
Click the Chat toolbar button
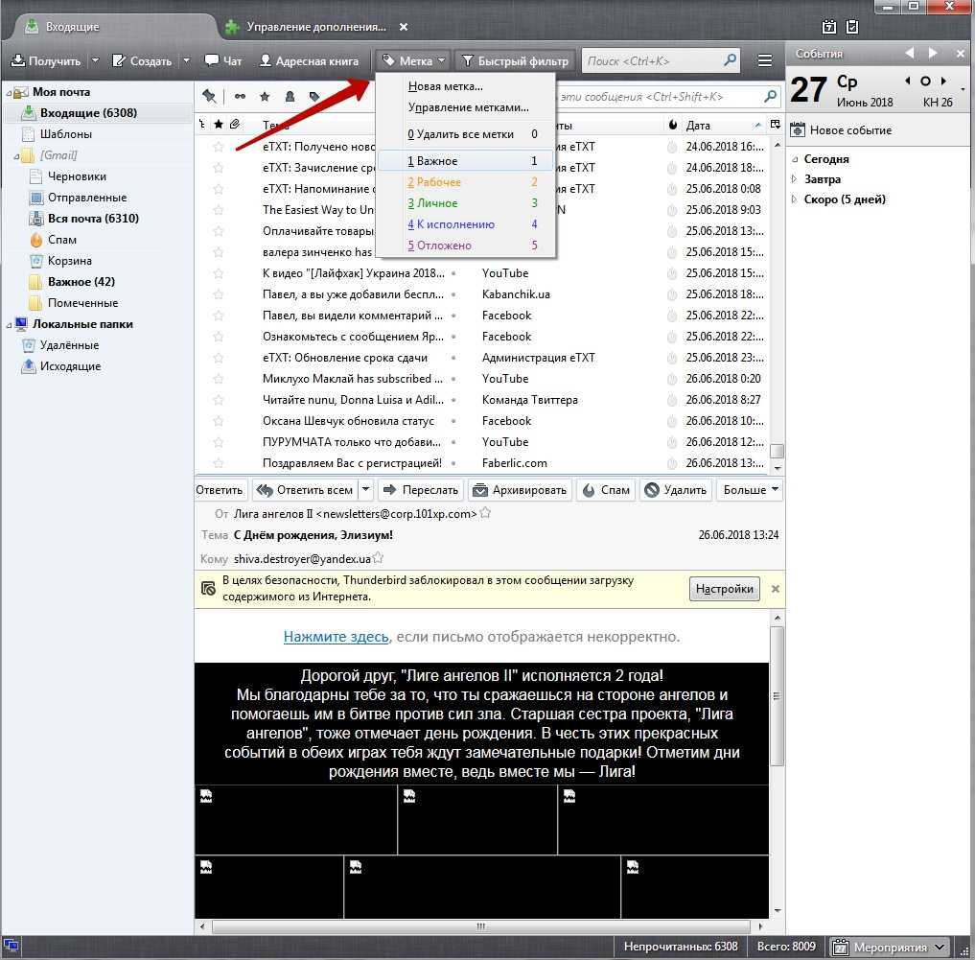[222, 60]
